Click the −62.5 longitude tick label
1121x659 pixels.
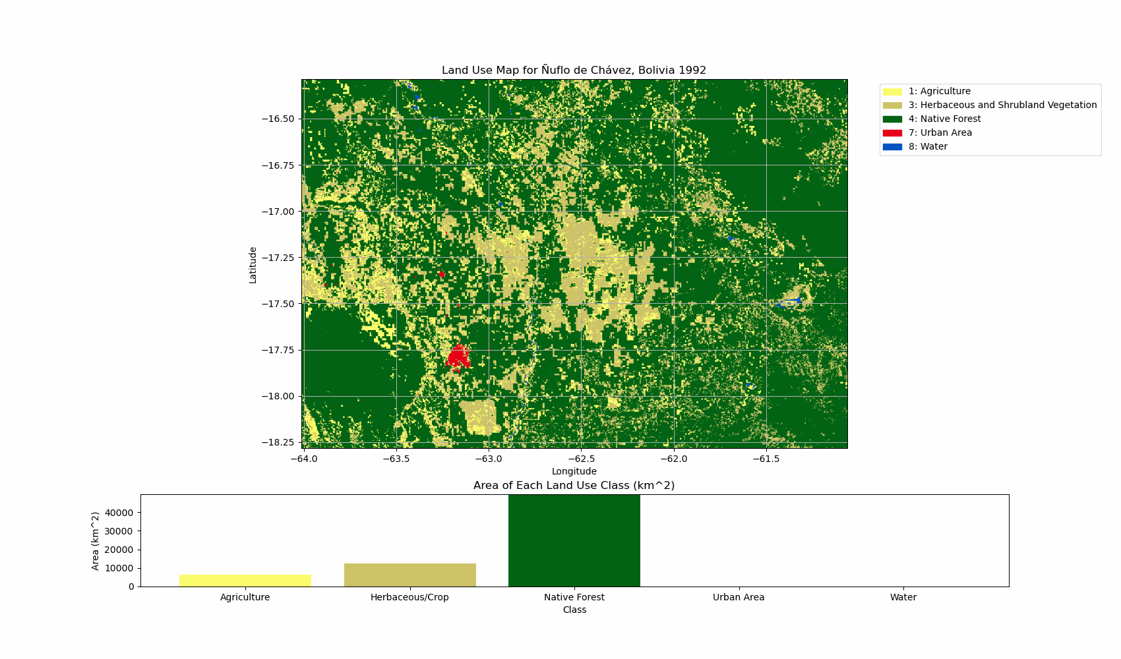[x=581, y=459]
